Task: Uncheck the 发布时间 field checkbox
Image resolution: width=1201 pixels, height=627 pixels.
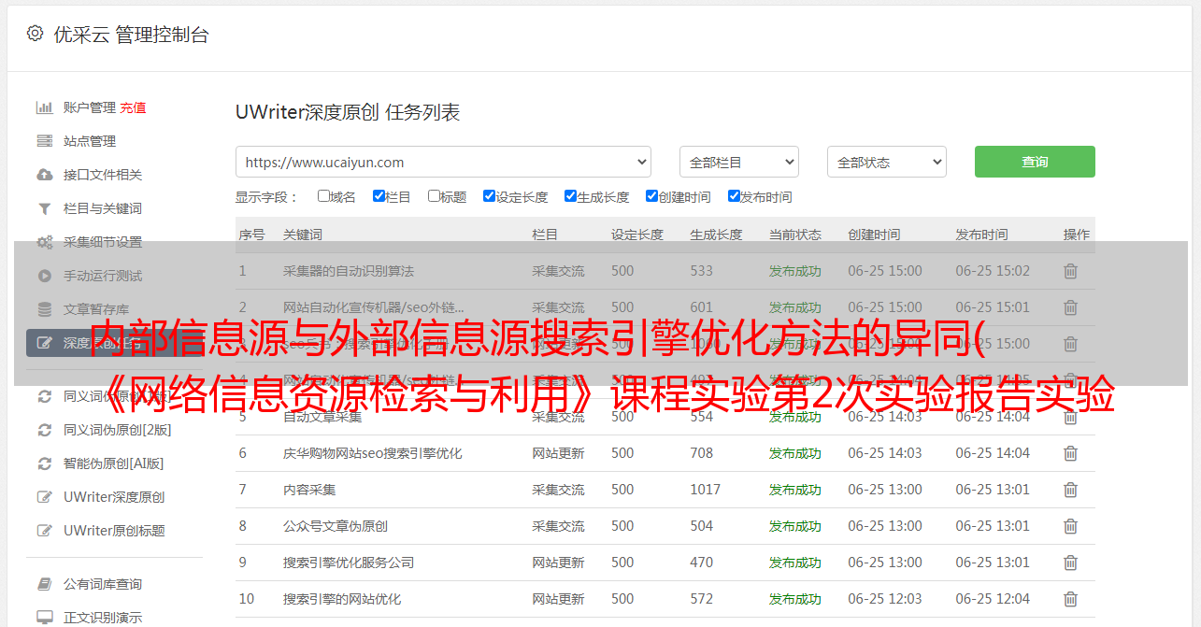Action: [734, 196]
